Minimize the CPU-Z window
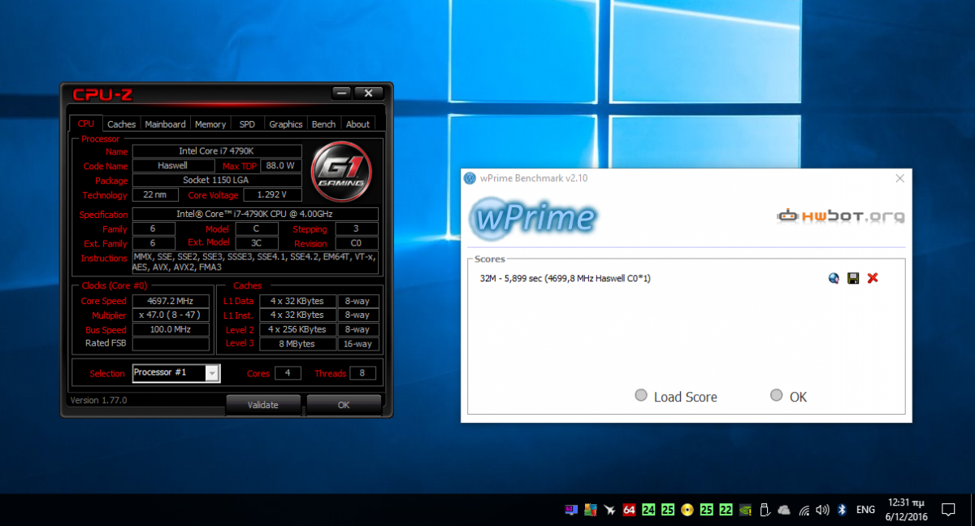975x526 pixels. tap(340, 93)
